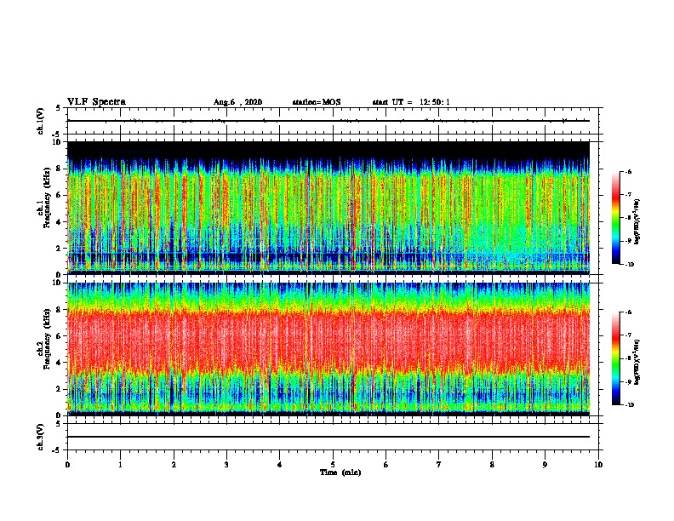674x521 pixels.
Task: Select the 8 kHz tick label on the ch.1 axis
Action: point(59,169)
